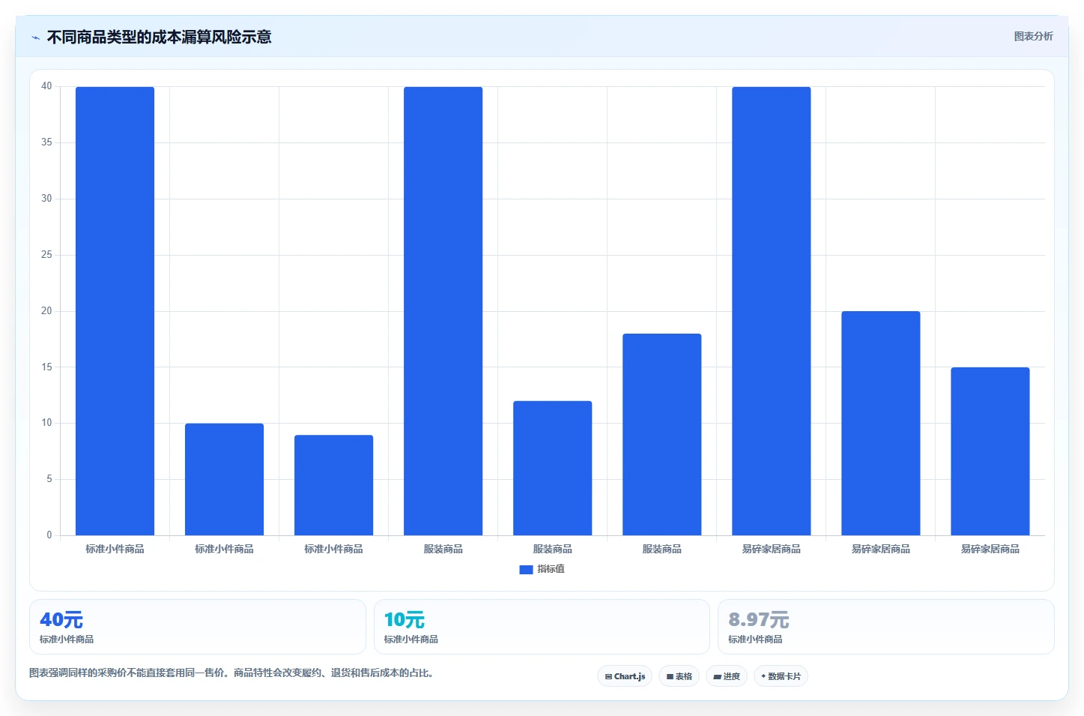The width and height of the screenshot is (1084, 716).
Task: Open the 8.97元 stat card
Action: coord(885,627)
